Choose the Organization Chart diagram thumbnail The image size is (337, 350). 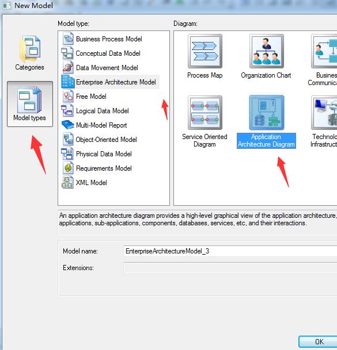[x=267, y=51]
